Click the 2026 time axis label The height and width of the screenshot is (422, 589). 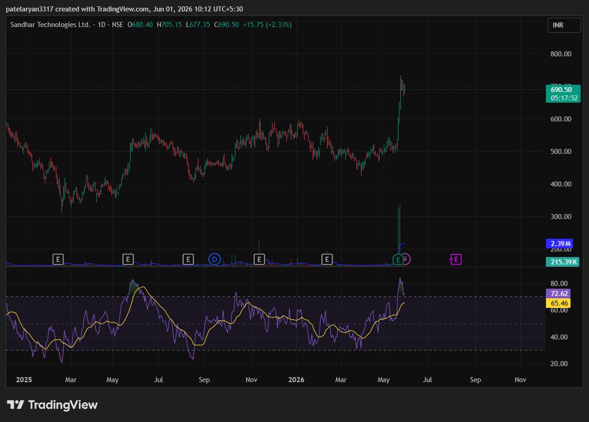[296, 380]
